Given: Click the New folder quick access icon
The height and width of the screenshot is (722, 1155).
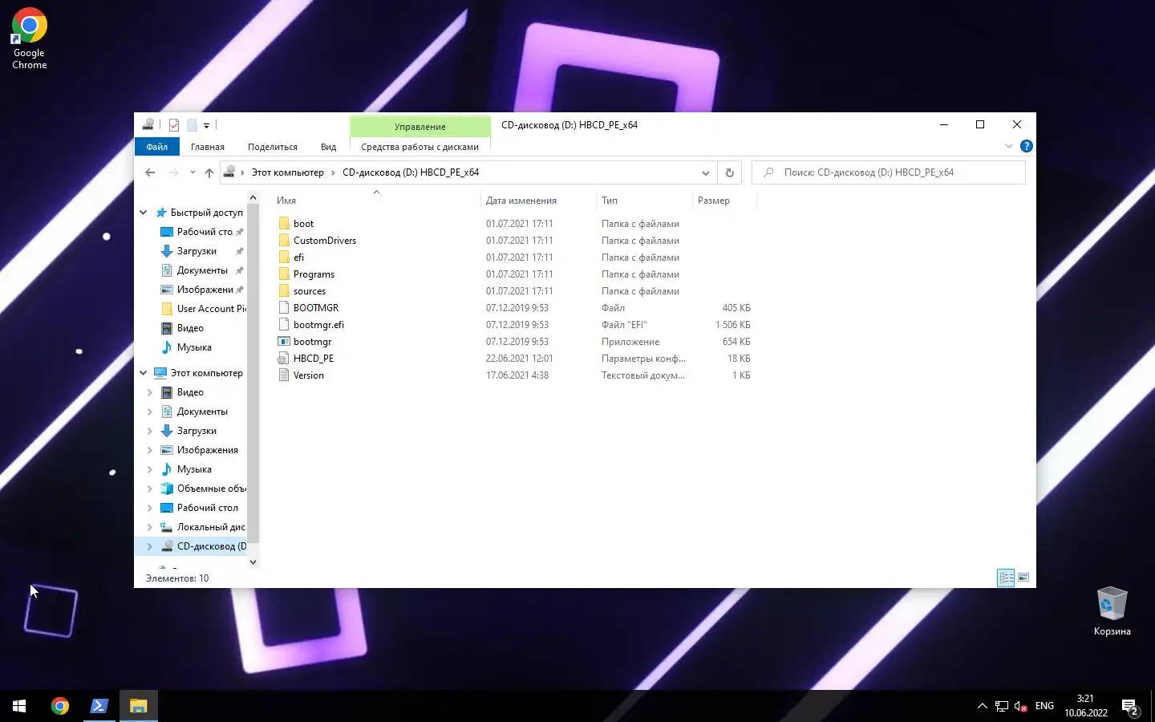Looking at the screenshot, I should pos(192,125).
